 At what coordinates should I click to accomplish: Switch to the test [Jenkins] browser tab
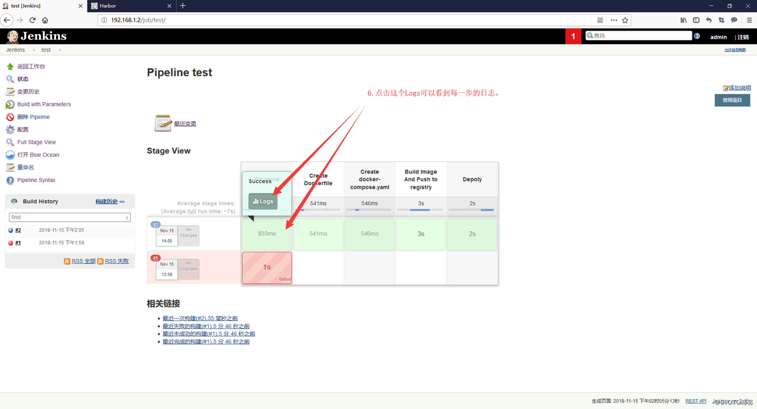point(43,6)
